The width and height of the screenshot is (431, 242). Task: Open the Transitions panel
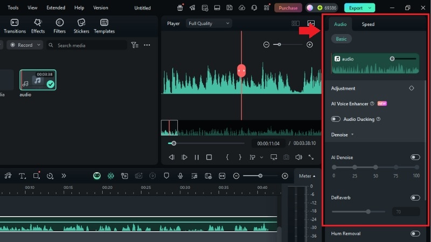(15, 26)
